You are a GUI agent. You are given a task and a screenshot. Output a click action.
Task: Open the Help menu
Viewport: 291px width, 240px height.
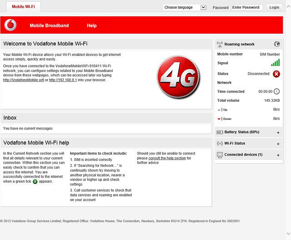(x=92, y=25)
